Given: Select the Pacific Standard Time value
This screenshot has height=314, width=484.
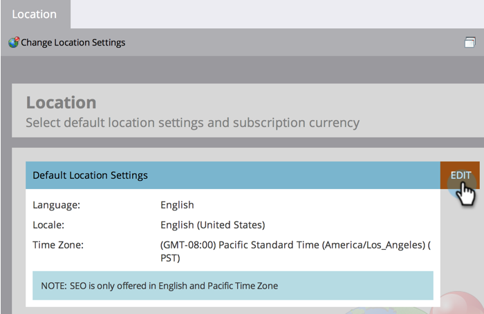Looking at the screenshot, I should 295,251.
